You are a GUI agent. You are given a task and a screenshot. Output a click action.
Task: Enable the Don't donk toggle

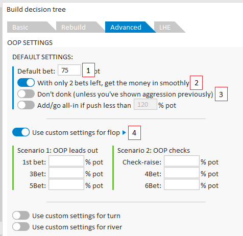(26, 94)
